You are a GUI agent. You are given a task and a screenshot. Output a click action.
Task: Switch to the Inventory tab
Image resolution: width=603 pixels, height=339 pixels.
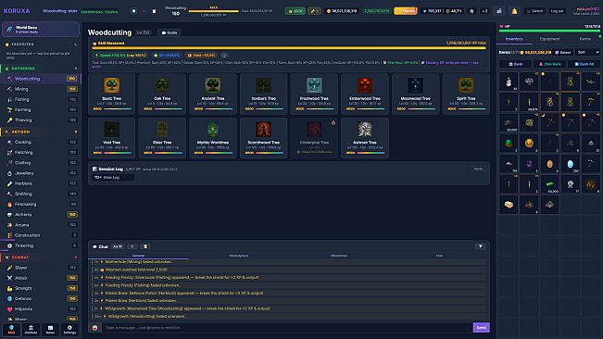514,39
